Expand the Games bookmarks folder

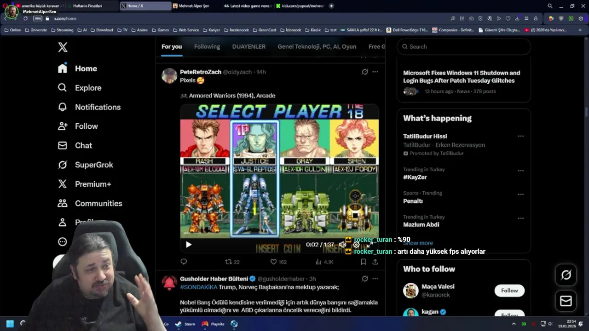[x=160, y=30]
